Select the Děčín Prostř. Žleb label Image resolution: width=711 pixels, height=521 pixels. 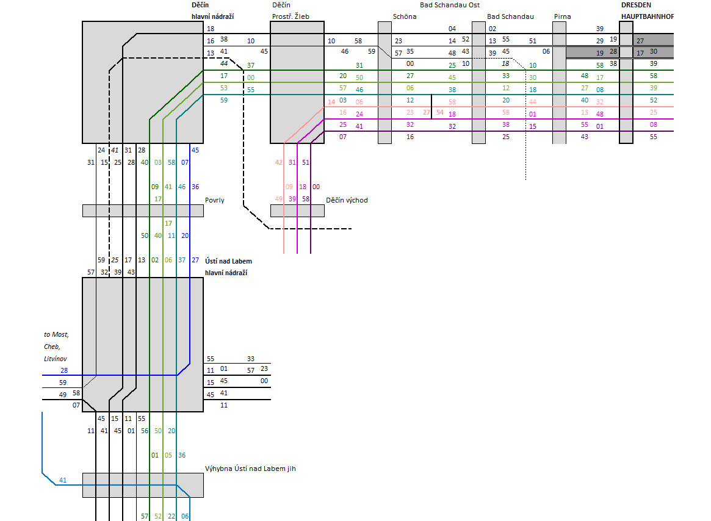tap(290, 11)
